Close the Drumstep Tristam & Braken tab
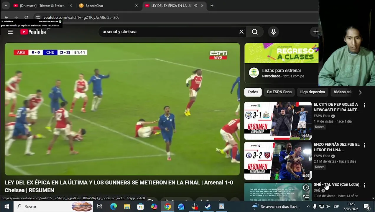375x212 pixels. pyautogui.click(x=71, y=6)
